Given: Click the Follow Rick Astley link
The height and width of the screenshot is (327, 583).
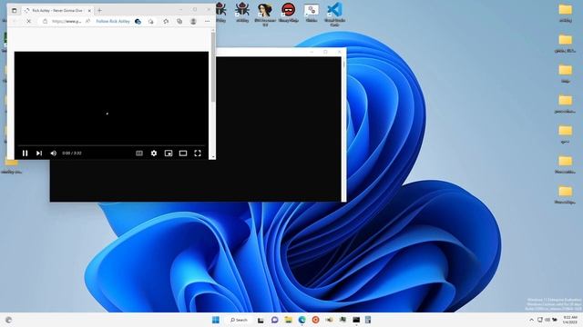Looking at the screenshot, I should click(x=113, y=22).
